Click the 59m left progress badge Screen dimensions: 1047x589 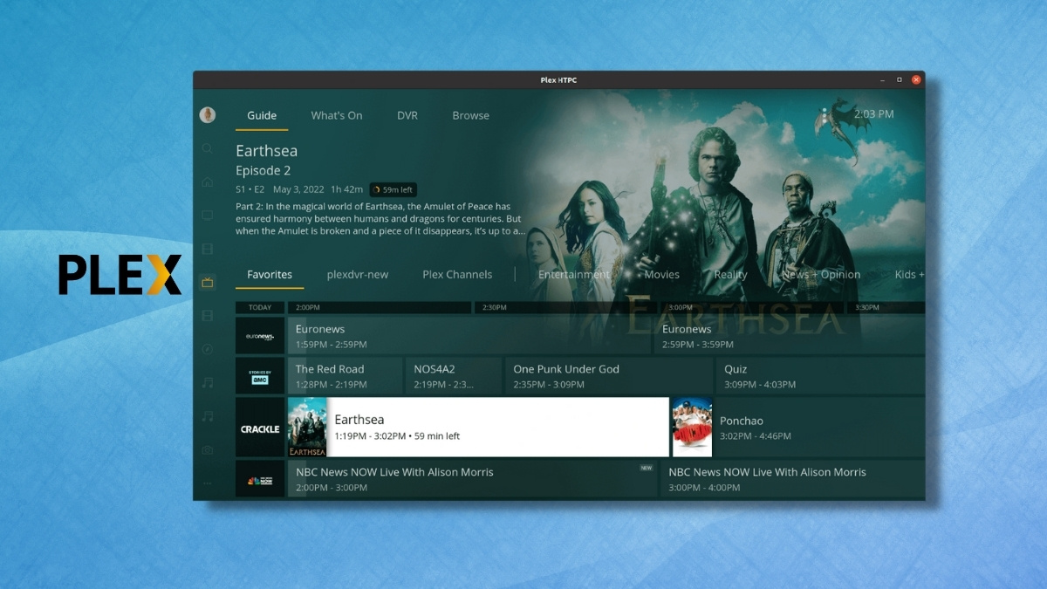pos(393,189)
